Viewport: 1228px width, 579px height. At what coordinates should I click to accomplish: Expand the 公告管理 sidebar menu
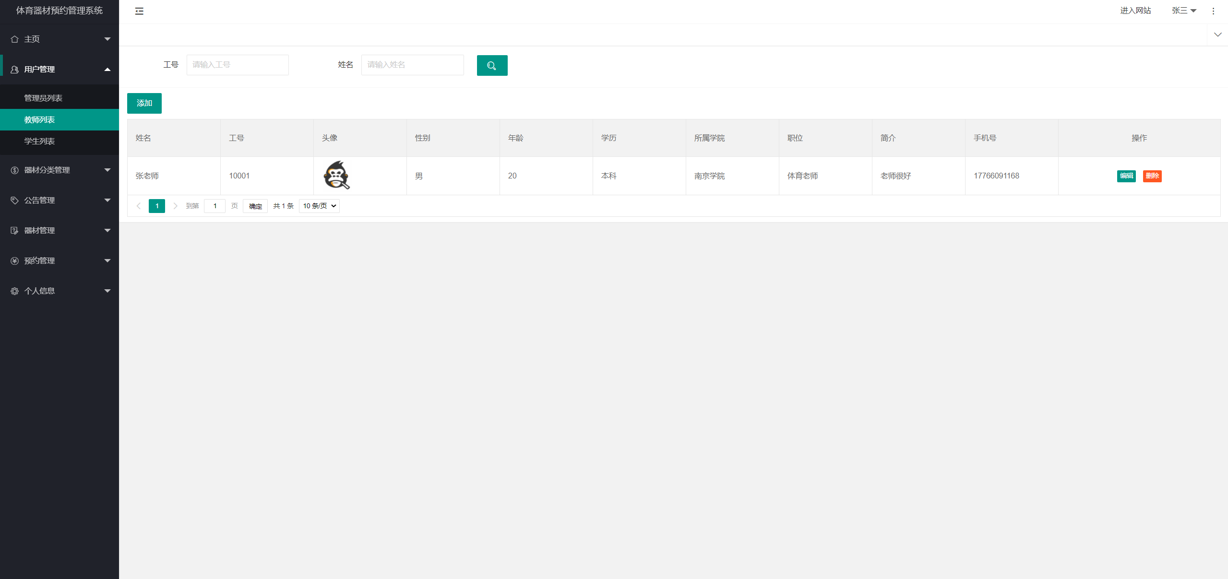[x=60, y=200]
